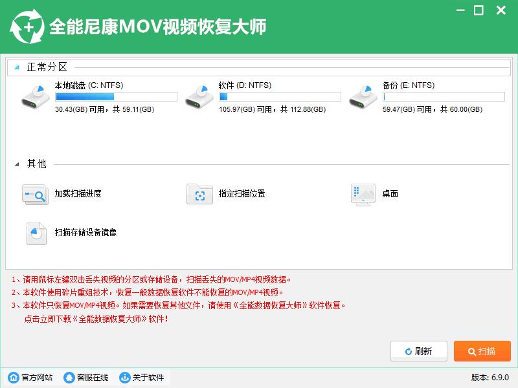The width and height of the screenshot is (518, 388).
Task: Open the 客服在线 link
Action: point(92,378)
